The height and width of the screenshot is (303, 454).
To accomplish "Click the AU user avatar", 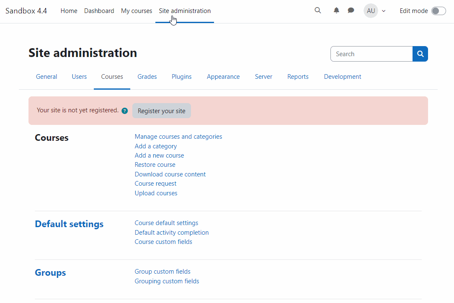I will point(371,11).
